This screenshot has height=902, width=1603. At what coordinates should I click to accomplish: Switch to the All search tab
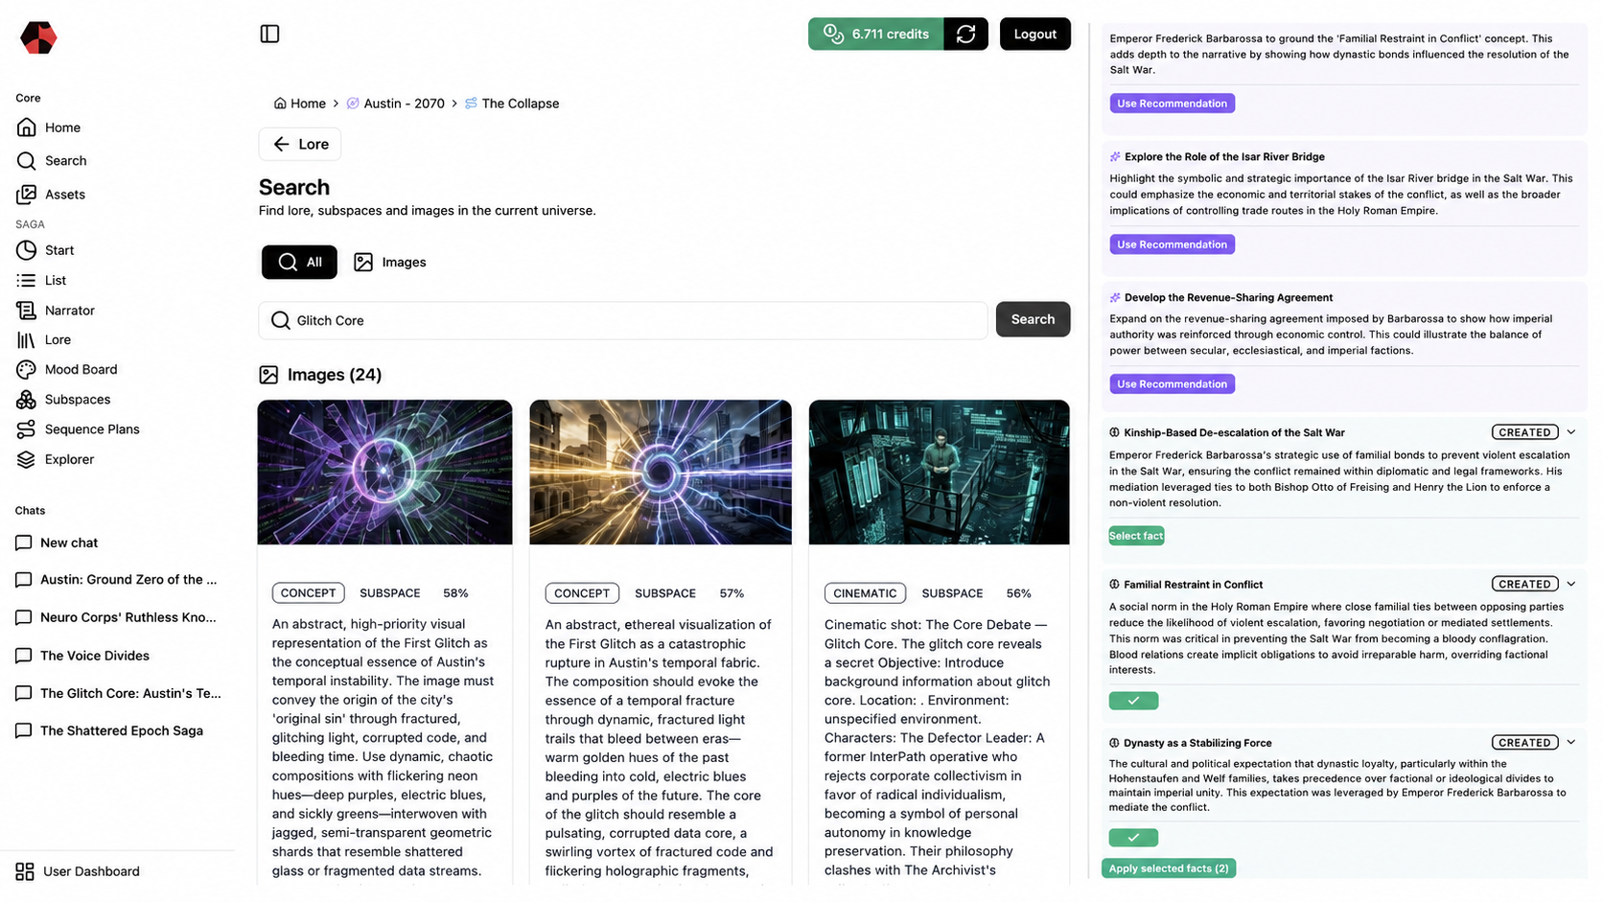pos(299,262)
